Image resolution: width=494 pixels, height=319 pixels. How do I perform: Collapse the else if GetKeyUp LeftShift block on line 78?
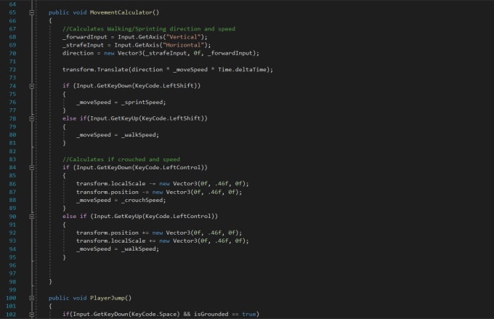(32, 118)
